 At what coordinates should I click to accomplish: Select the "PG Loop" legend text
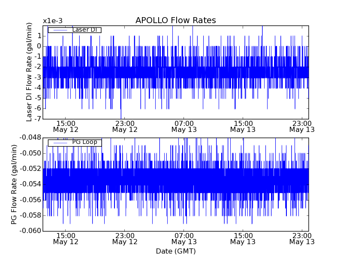[84, 142]
